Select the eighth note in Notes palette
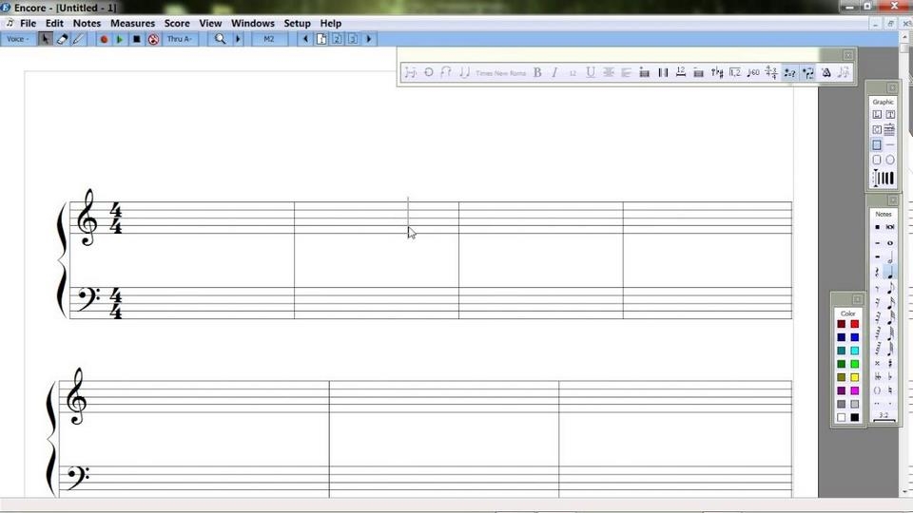This screenshot has height=513, width=913. point(890,289)
